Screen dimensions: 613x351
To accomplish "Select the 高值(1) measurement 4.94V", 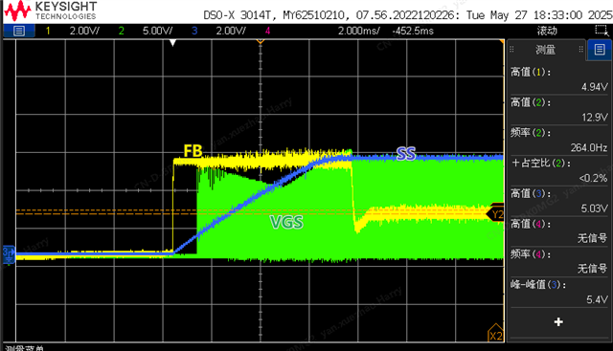I will coord(559,79).
